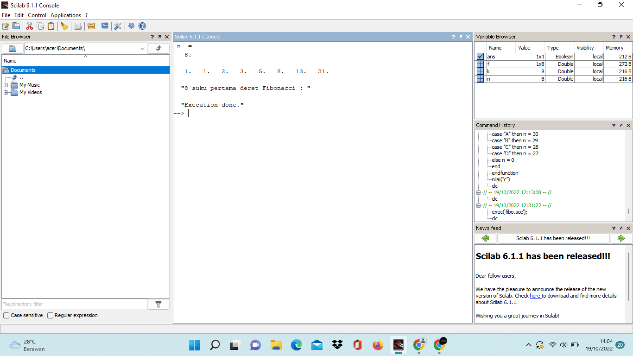Screen dimensions: 633x356
Task: Expand the My Music folder
Action: click(x=6, y=85)
